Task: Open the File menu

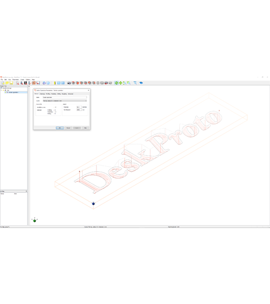Action: 2,79
